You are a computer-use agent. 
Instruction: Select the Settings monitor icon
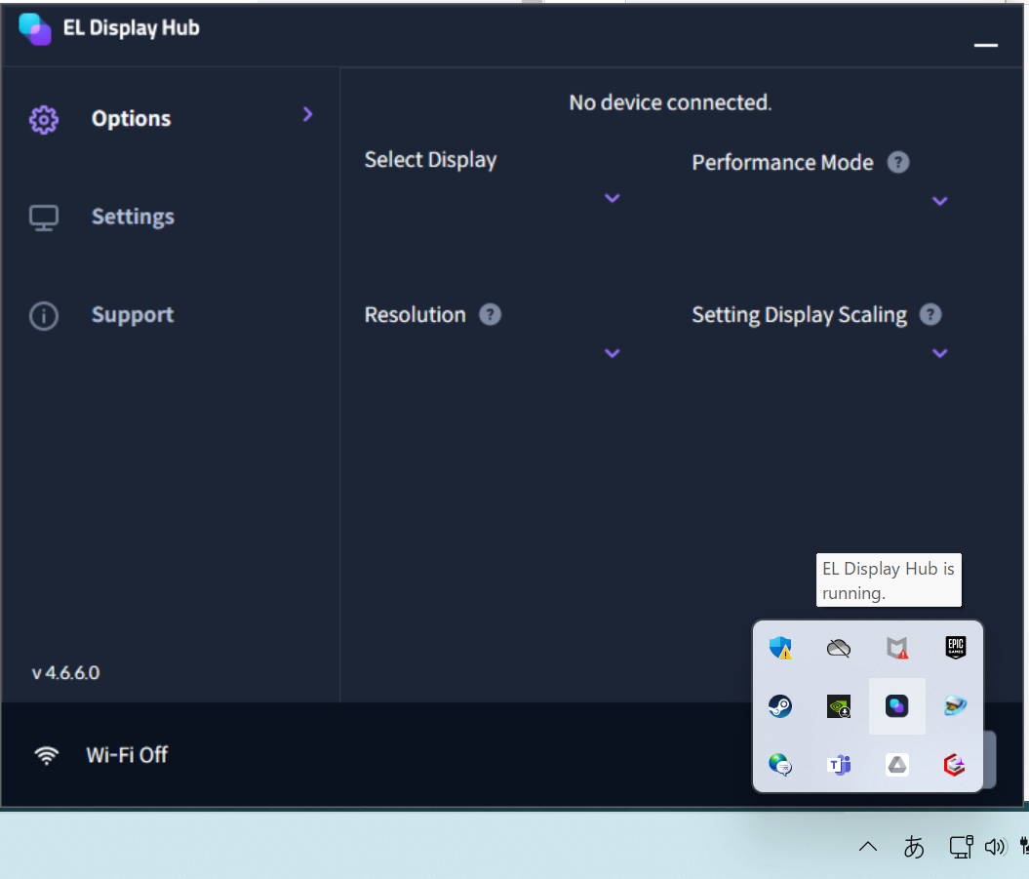[x=44, y=217]
